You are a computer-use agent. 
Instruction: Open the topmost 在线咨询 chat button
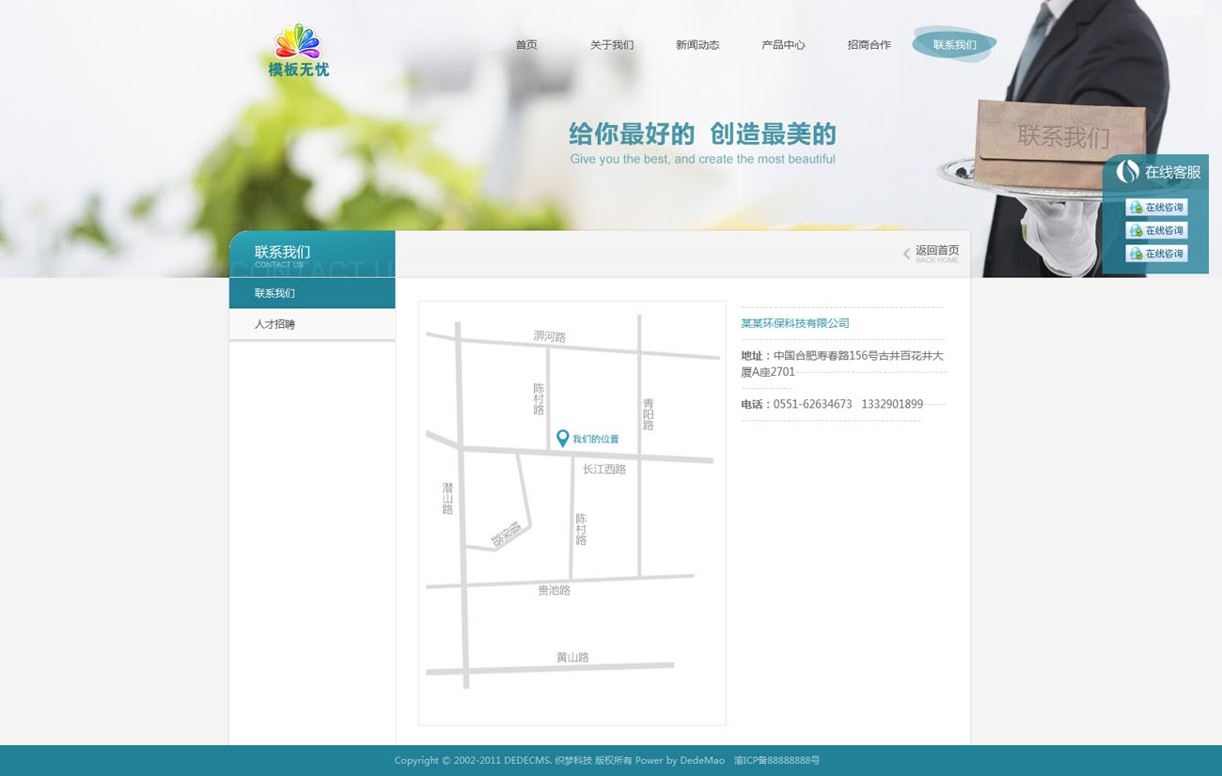(x=1156, y=208)
